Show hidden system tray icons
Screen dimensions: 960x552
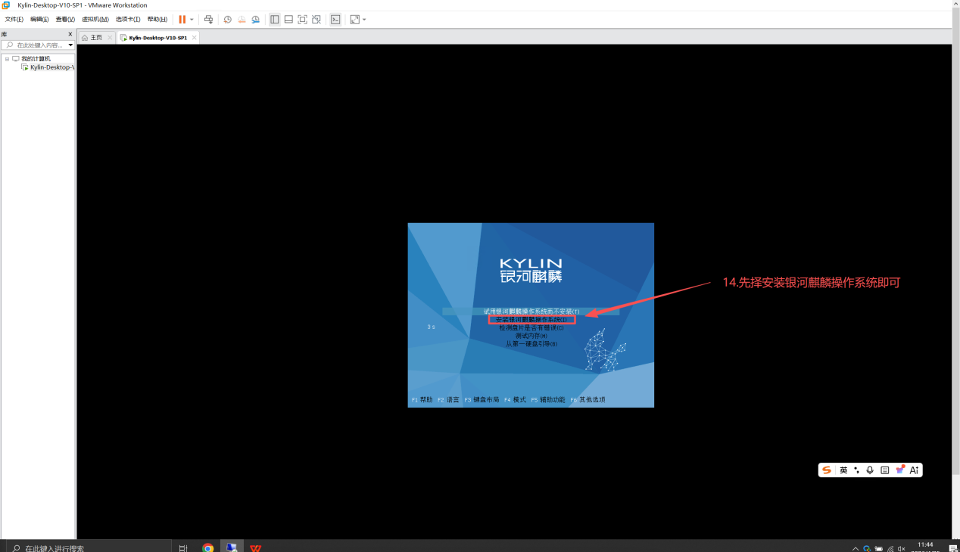pyautogui.click(x=856, y=548)
